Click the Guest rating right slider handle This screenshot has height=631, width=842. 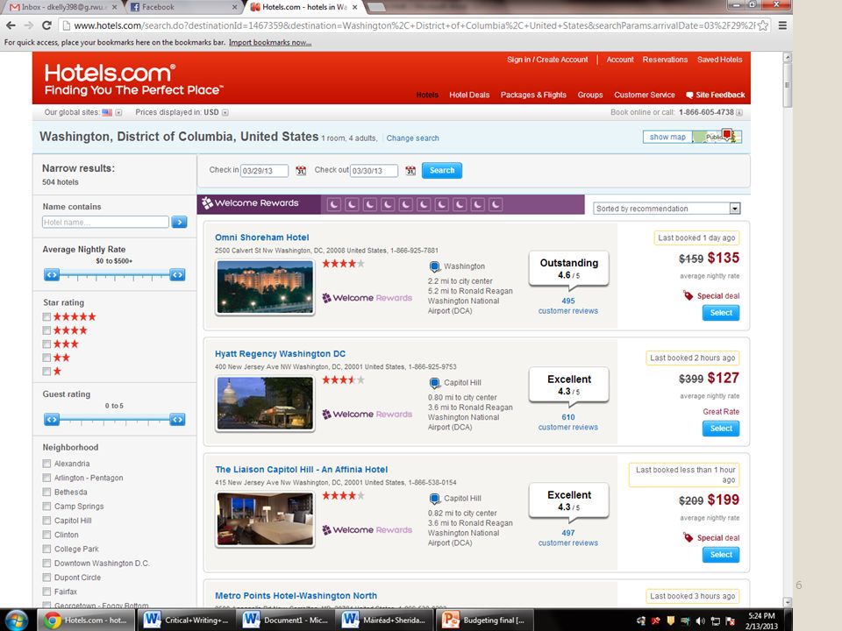[177, 420]
